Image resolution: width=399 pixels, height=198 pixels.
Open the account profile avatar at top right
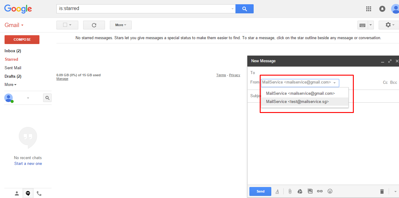[395, 9]
